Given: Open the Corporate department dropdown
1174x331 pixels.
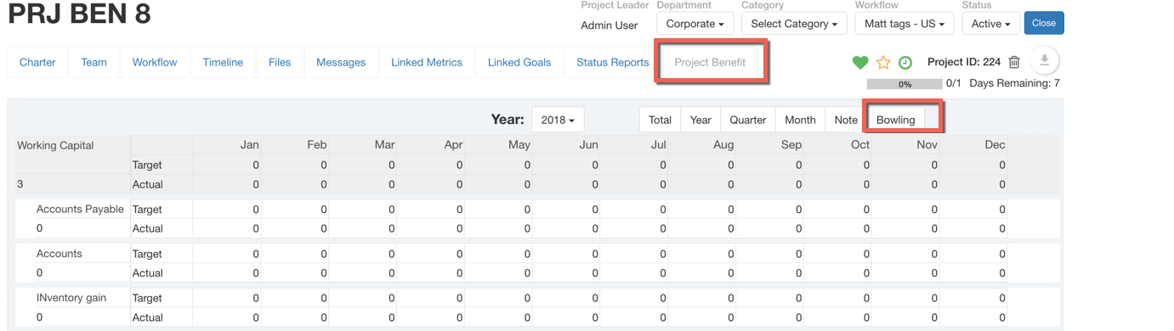Looking at the screenshot, I should click(695, 24).
